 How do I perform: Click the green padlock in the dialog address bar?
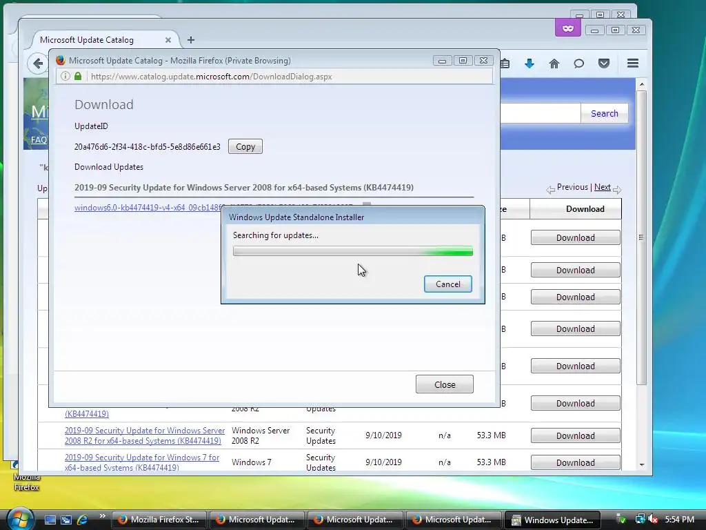click(x=78, y=76)
